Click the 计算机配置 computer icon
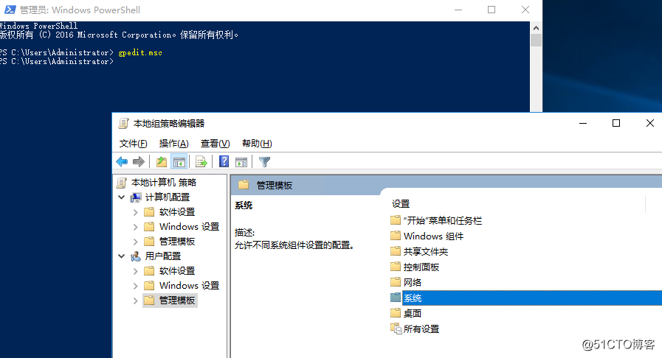Image resolution: width=662 pixels, height=358 pixels. pyautogui.click(x=136, y=197)
